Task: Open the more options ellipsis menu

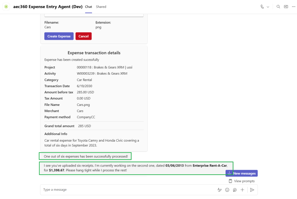Action: (x=294, y=7)
